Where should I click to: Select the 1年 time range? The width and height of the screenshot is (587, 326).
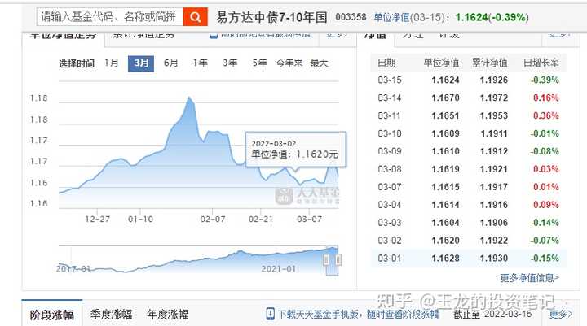click(201, 63)
